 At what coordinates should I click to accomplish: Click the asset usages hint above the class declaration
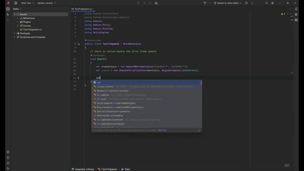tap(93, 40)
